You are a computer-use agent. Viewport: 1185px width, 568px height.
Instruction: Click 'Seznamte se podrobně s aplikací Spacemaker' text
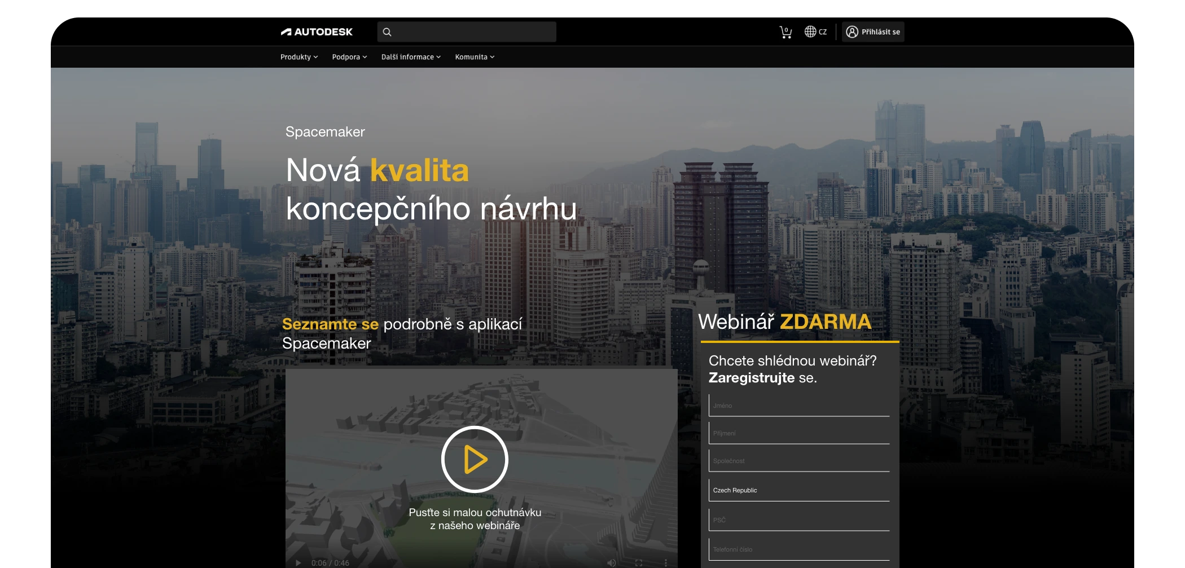pyautogui.click(x=402, y=333)
